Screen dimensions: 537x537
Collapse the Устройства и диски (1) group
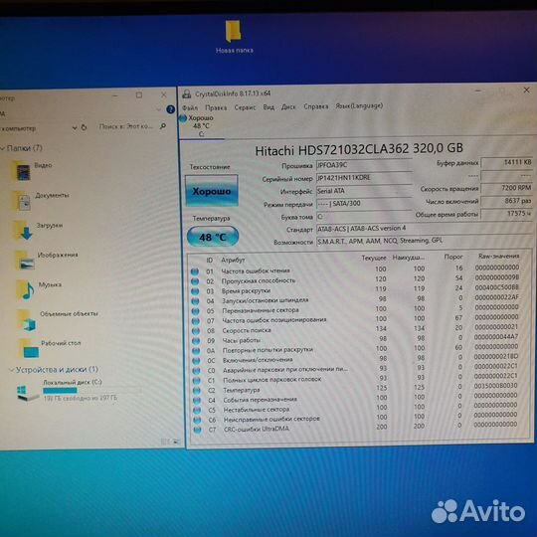pyautogui.click(x=12, y=370)
